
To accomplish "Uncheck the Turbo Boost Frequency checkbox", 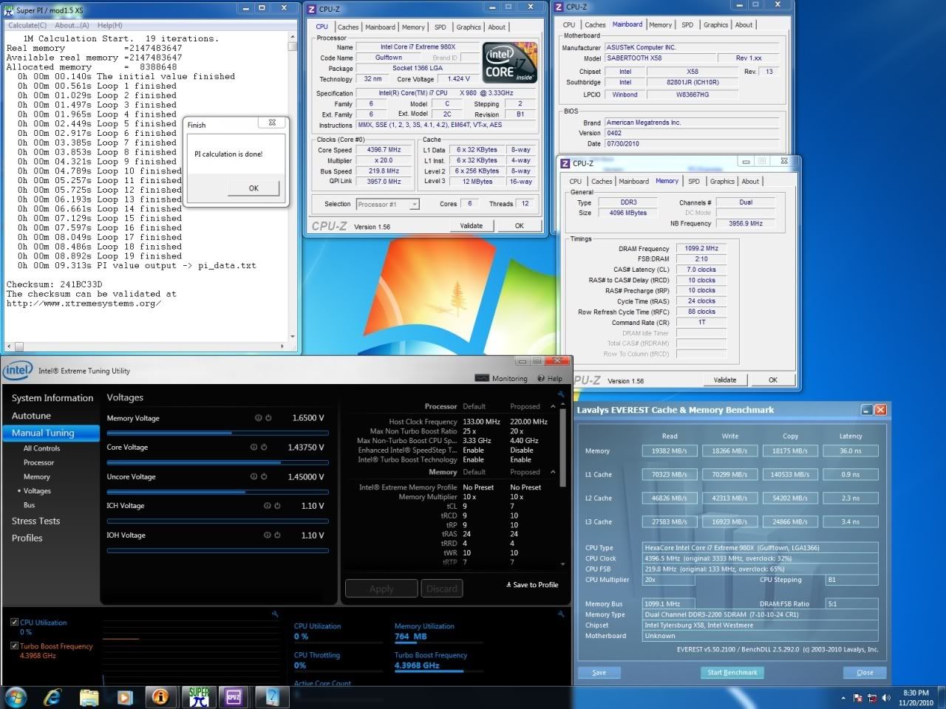I will [15, 646].
